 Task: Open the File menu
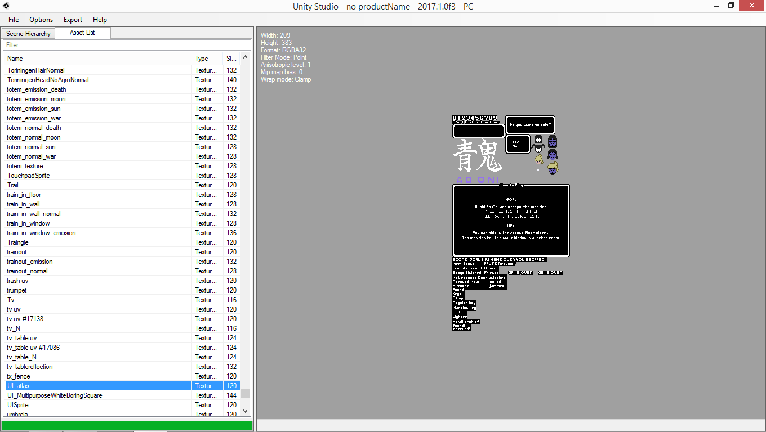tap(14, 19)
